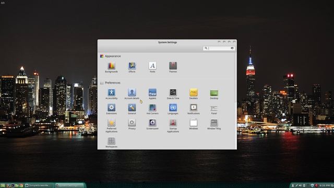Open the clock calendar in the panel
This screenshot has height=188, width=334.
tap(325, 186)
